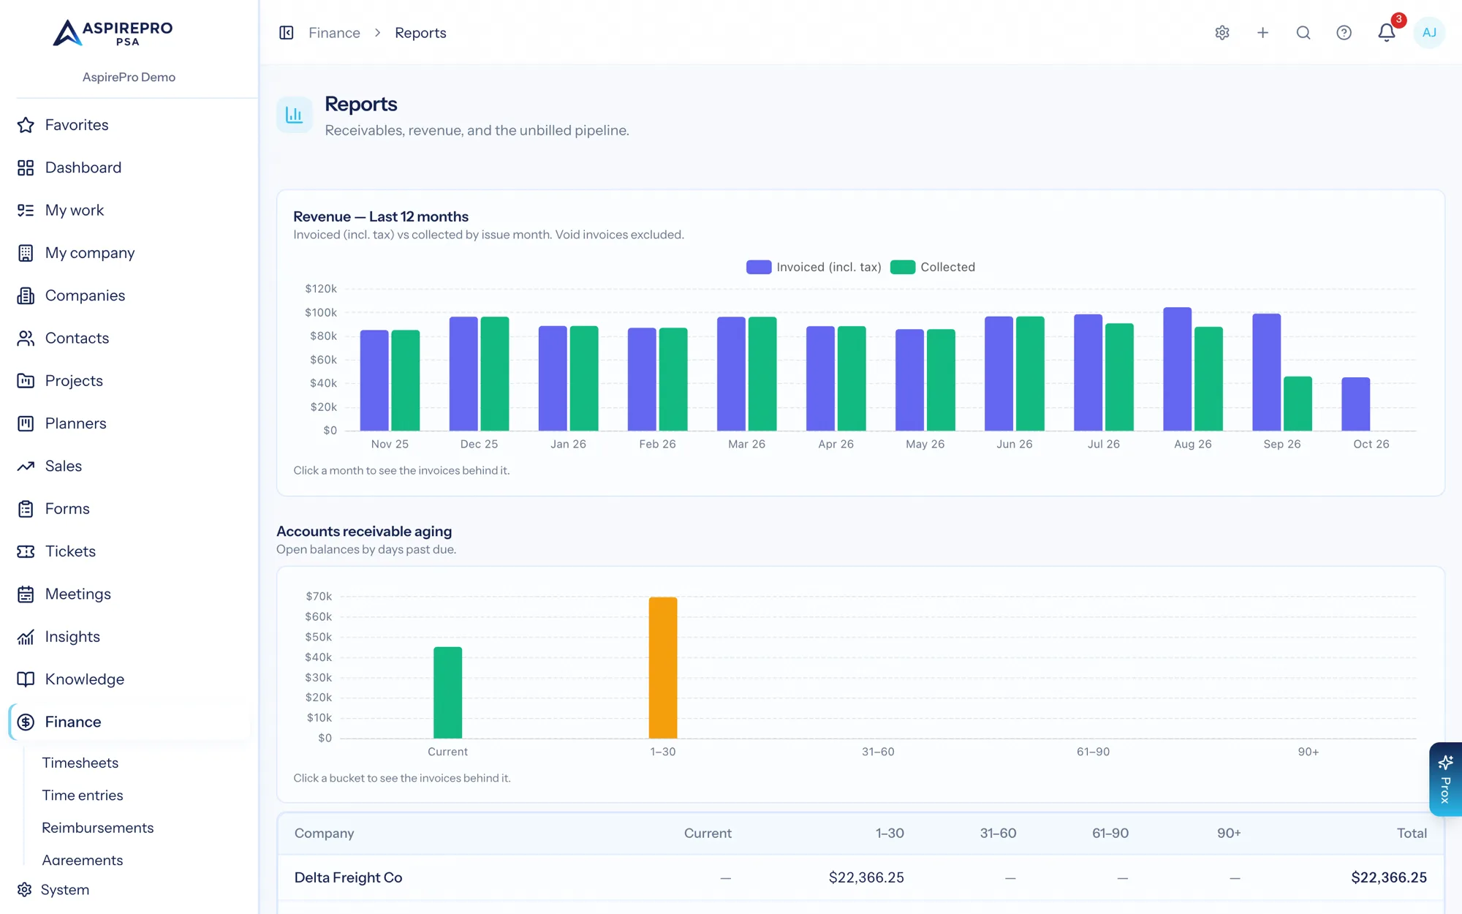The image size is (1462, 914).
Task: Open the help question mark icon
Action: click(1344, 33)
